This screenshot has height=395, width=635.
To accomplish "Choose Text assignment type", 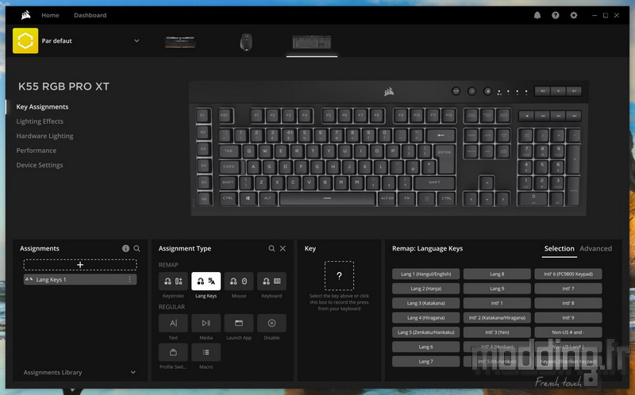I will (173, 323).
